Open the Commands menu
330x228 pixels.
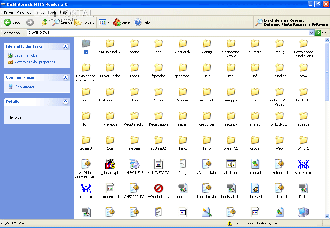click(35, 12)
